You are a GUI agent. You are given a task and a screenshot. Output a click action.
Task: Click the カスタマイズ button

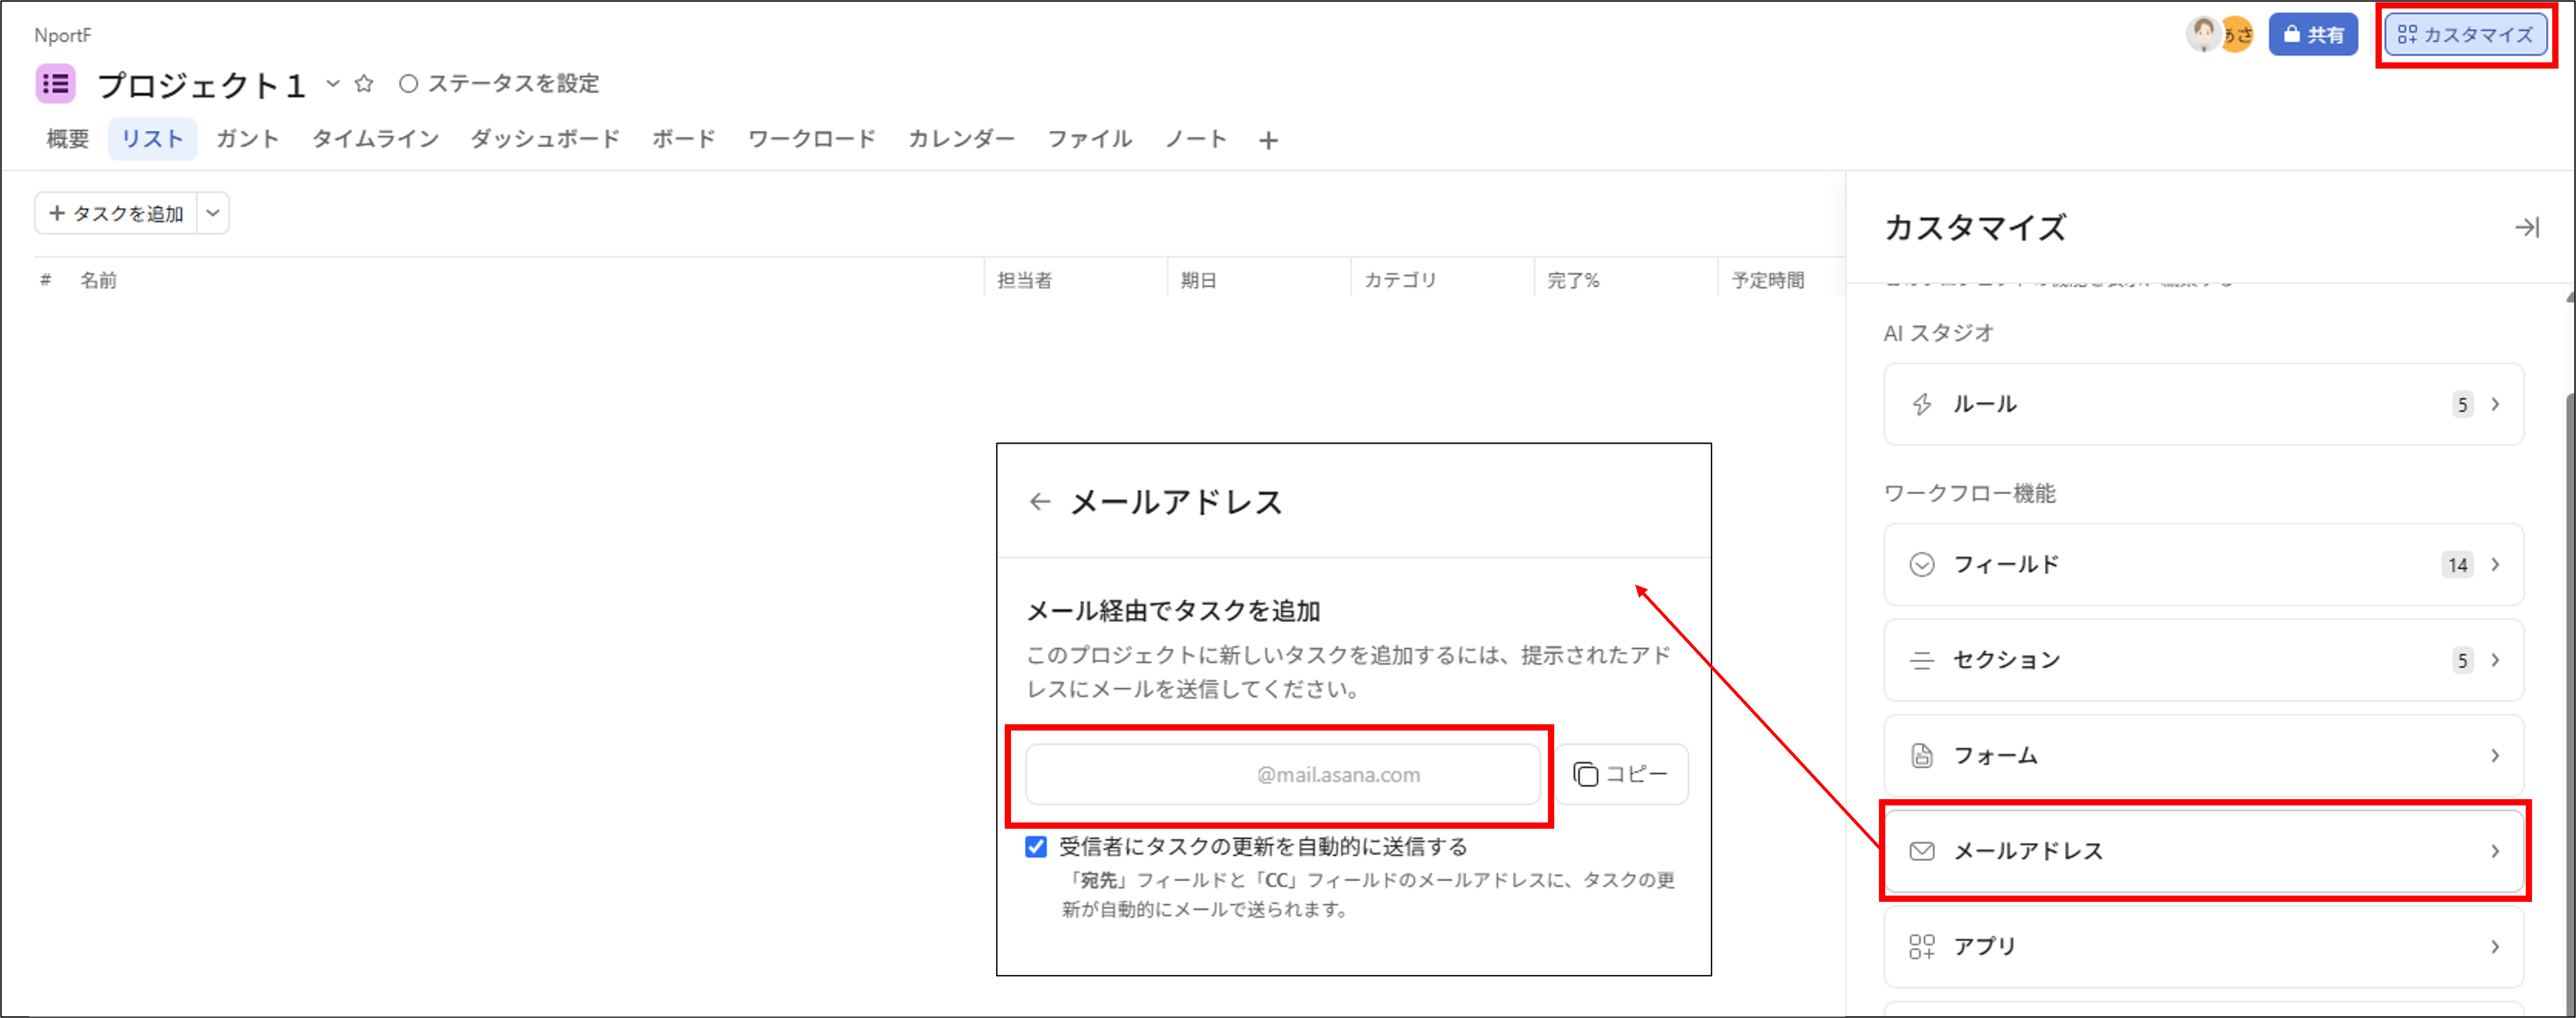tap(2465, 34)
